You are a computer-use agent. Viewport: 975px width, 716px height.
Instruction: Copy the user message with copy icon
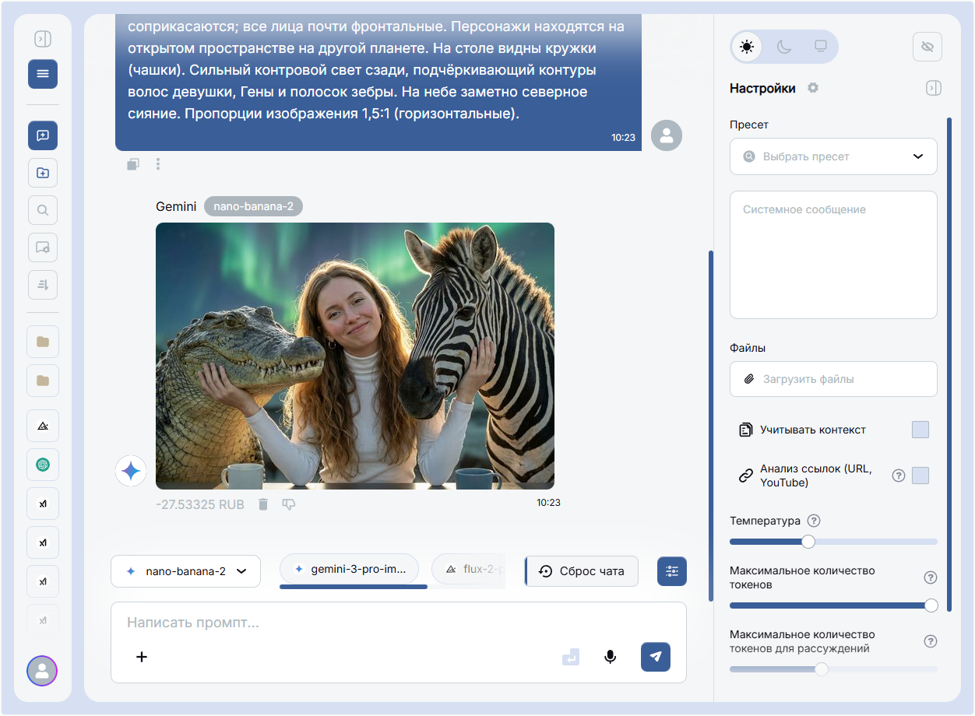133,164
